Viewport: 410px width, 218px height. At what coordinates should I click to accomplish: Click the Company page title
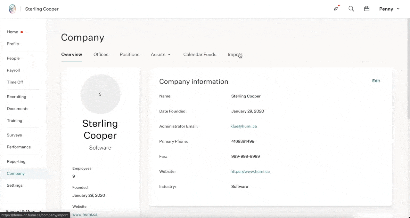[83, 37]
